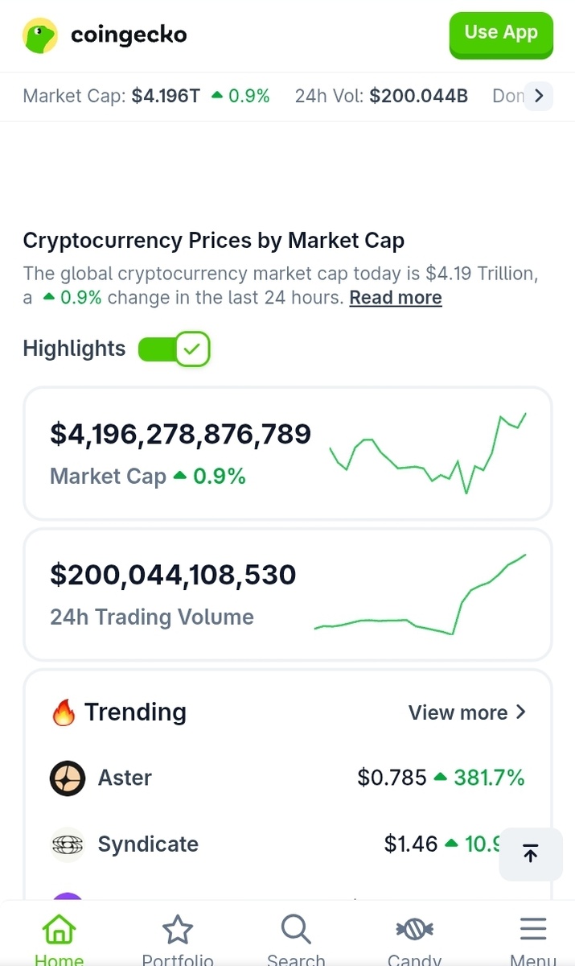Screen dimensions: 575x966
Task: Open the hamburger Menu icon
Action: pos(532,930)
